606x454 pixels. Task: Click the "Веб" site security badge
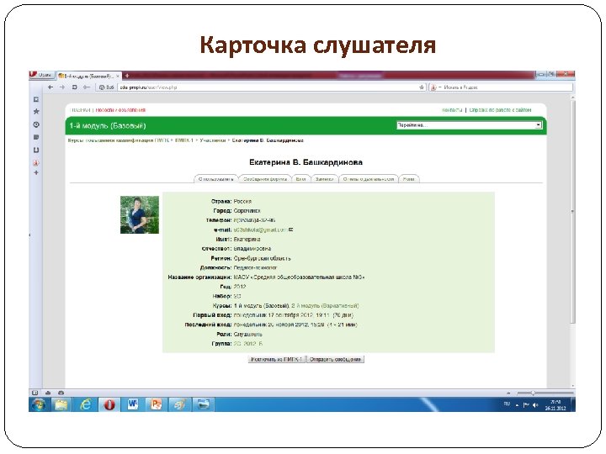[x=107, y=87]
